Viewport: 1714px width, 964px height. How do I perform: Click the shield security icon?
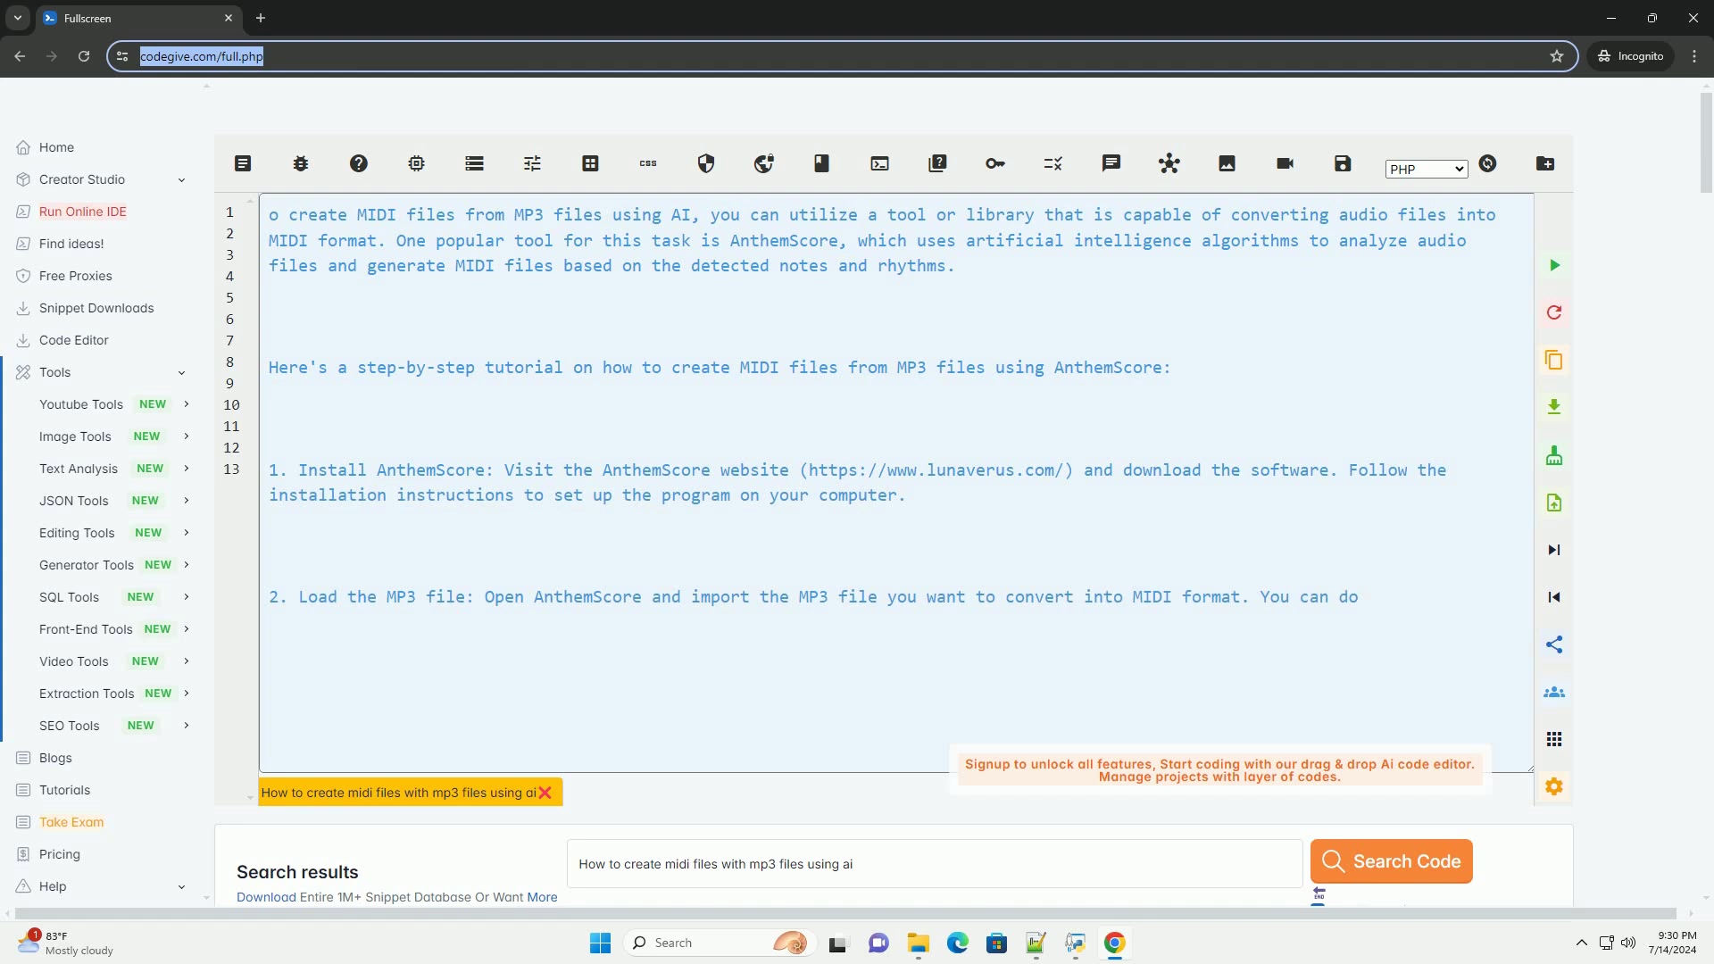click(x=706, y=163)
